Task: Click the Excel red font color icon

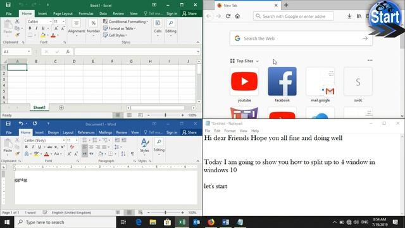Action: point(53,35)
